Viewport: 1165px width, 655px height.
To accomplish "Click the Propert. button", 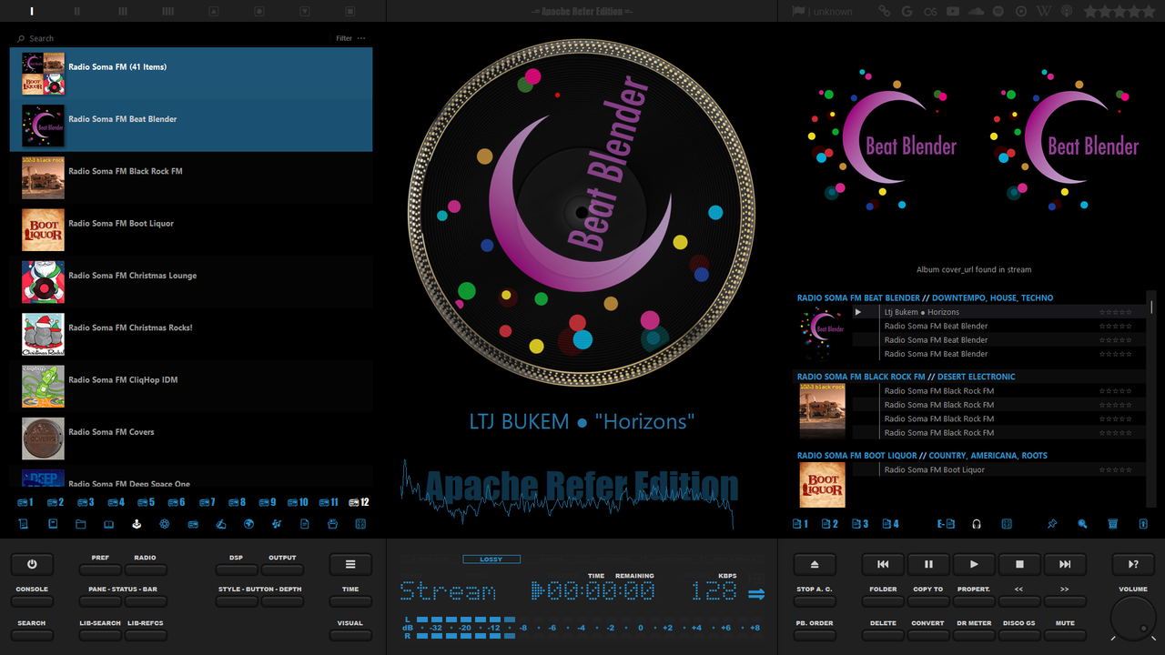I will 974,600.
